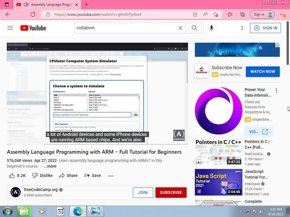Click the address bar URL
Viewport: 290px width, 217px height.
[98, 14]
